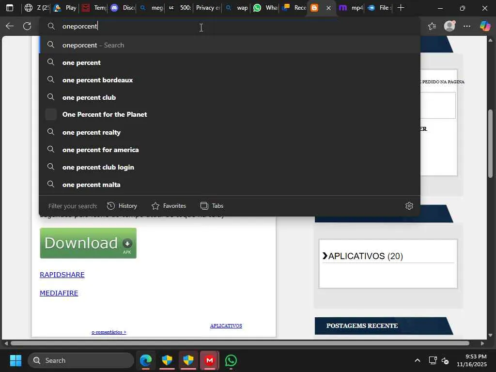
Task: Open the Settings and more ellipsis menu
Action: pos(467,26)
